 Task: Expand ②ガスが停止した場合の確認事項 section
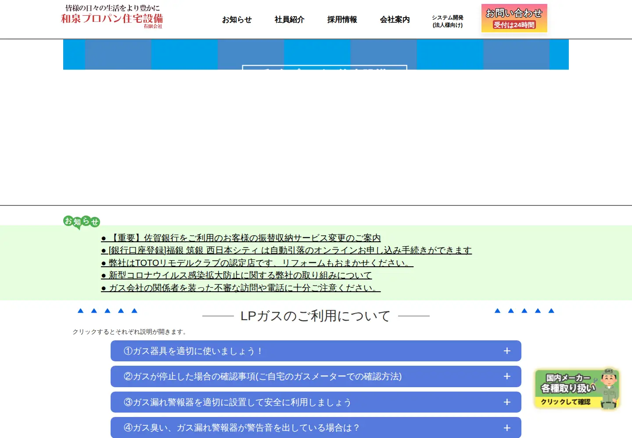click(x=316, y=376)
